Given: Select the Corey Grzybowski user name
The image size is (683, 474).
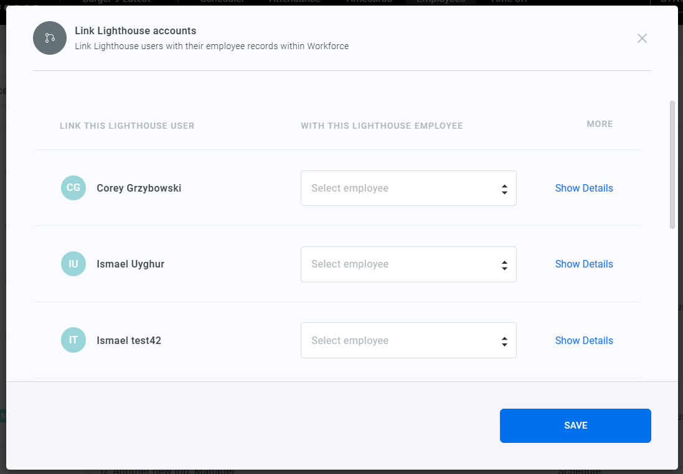Looking at the screenshot, I should click(x=139, y=188).
